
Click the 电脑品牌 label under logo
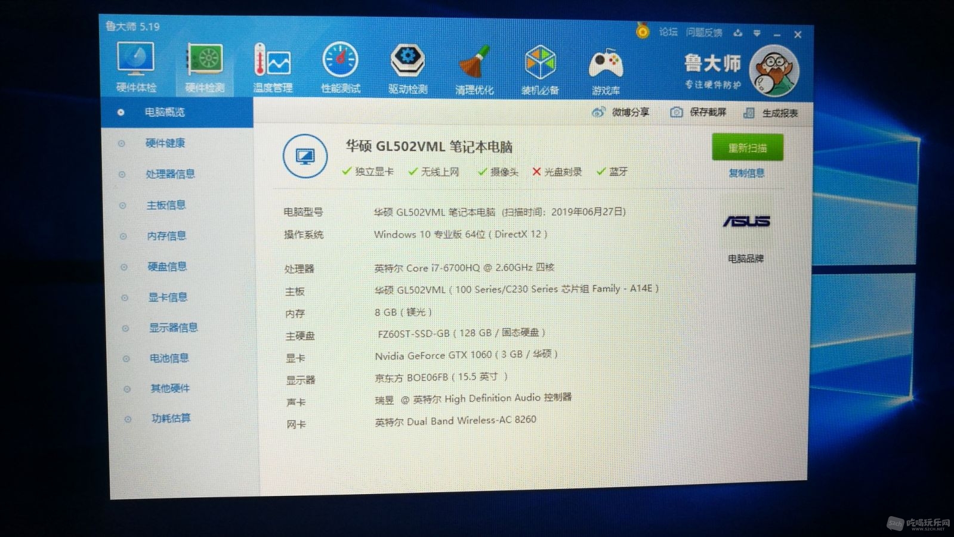746,259
